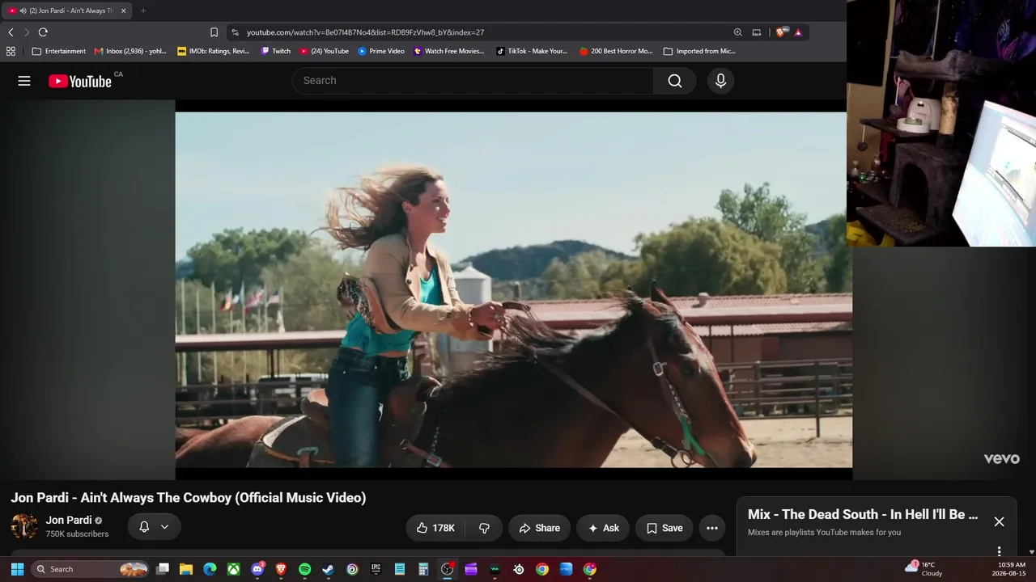Click the browser address bar URL
1036x582 pixels.
pyautogui.click(x=365, y=32)
